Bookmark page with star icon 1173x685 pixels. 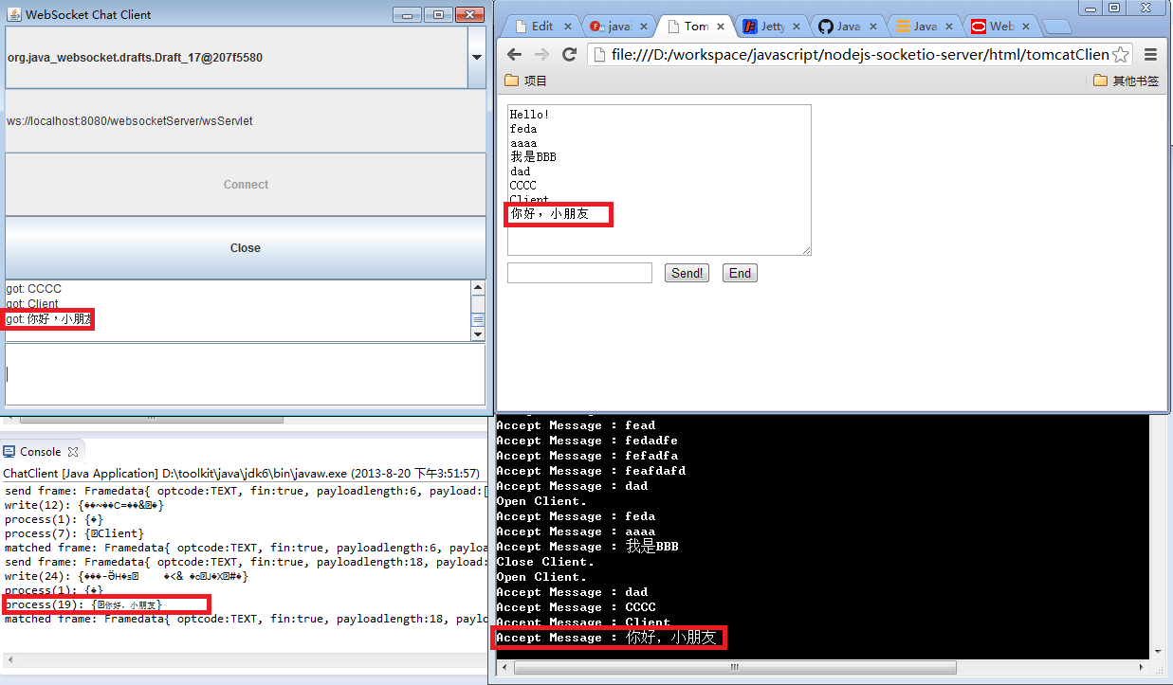pyautogui.click(x=1120, y=54)
